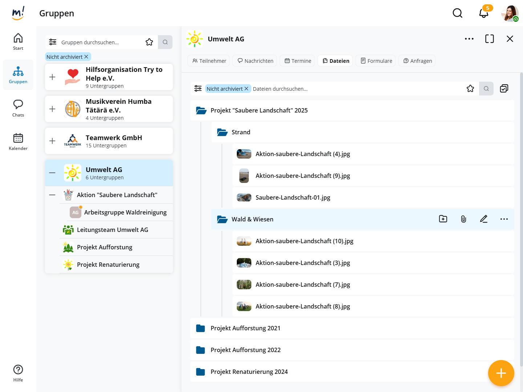This screenshot has width=523, height=392.
Task: Expand Hilfsorganisation Try to Help e.V.
Action: pos(52,77)
